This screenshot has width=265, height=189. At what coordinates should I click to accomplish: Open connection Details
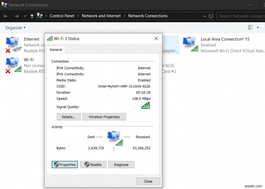point(69,117)
